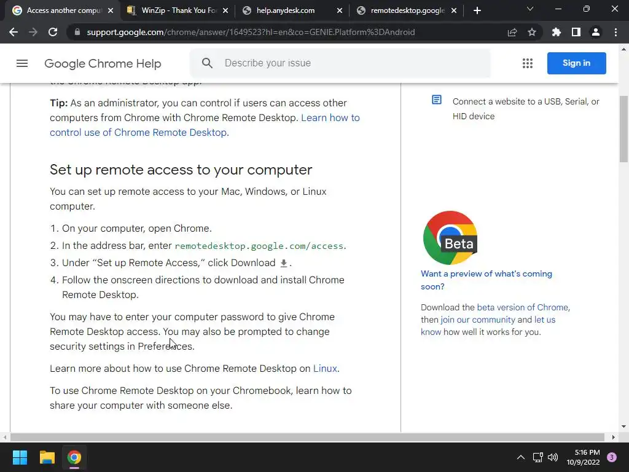Click the horizontal scrollbar left arrow

tap(5, 437)
